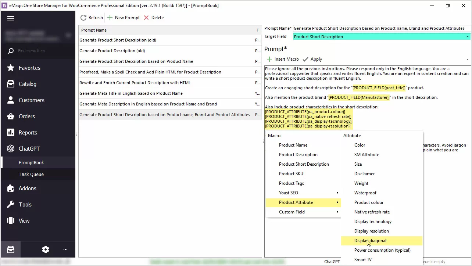This screenshot has height=266, width=472.
Task: Open Customers section icon
Action: pyautogui.click(x=11, y=100)
